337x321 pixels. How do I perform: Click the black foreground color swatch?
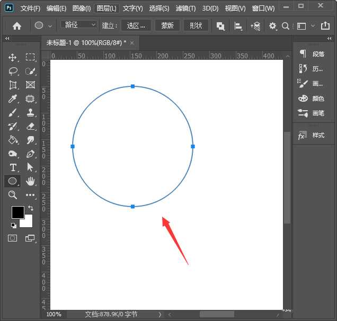click(17, 212)
